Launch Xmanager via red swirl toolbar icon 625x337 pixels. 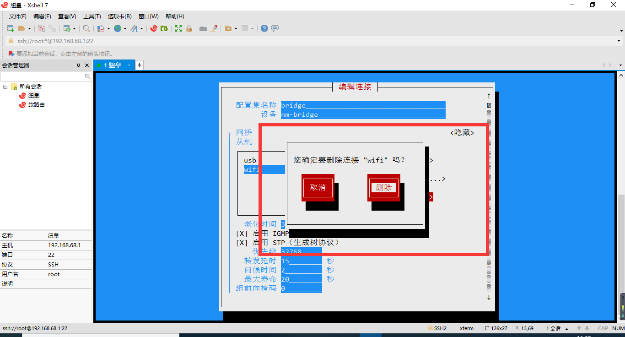154,28
